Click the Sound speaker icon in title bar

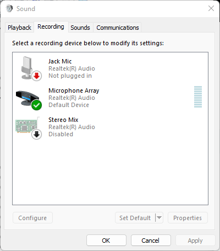coord(9,8)
